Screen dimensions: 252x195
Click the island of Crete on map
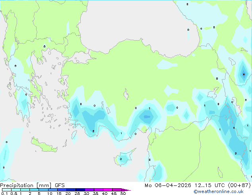[44, 145]
